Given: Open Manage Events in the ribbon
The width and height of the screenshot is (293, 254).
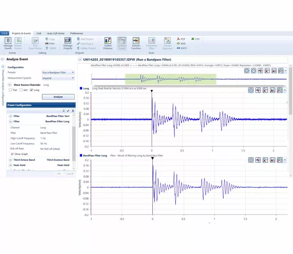Looking at the screenshot, I should click(8, 43).
